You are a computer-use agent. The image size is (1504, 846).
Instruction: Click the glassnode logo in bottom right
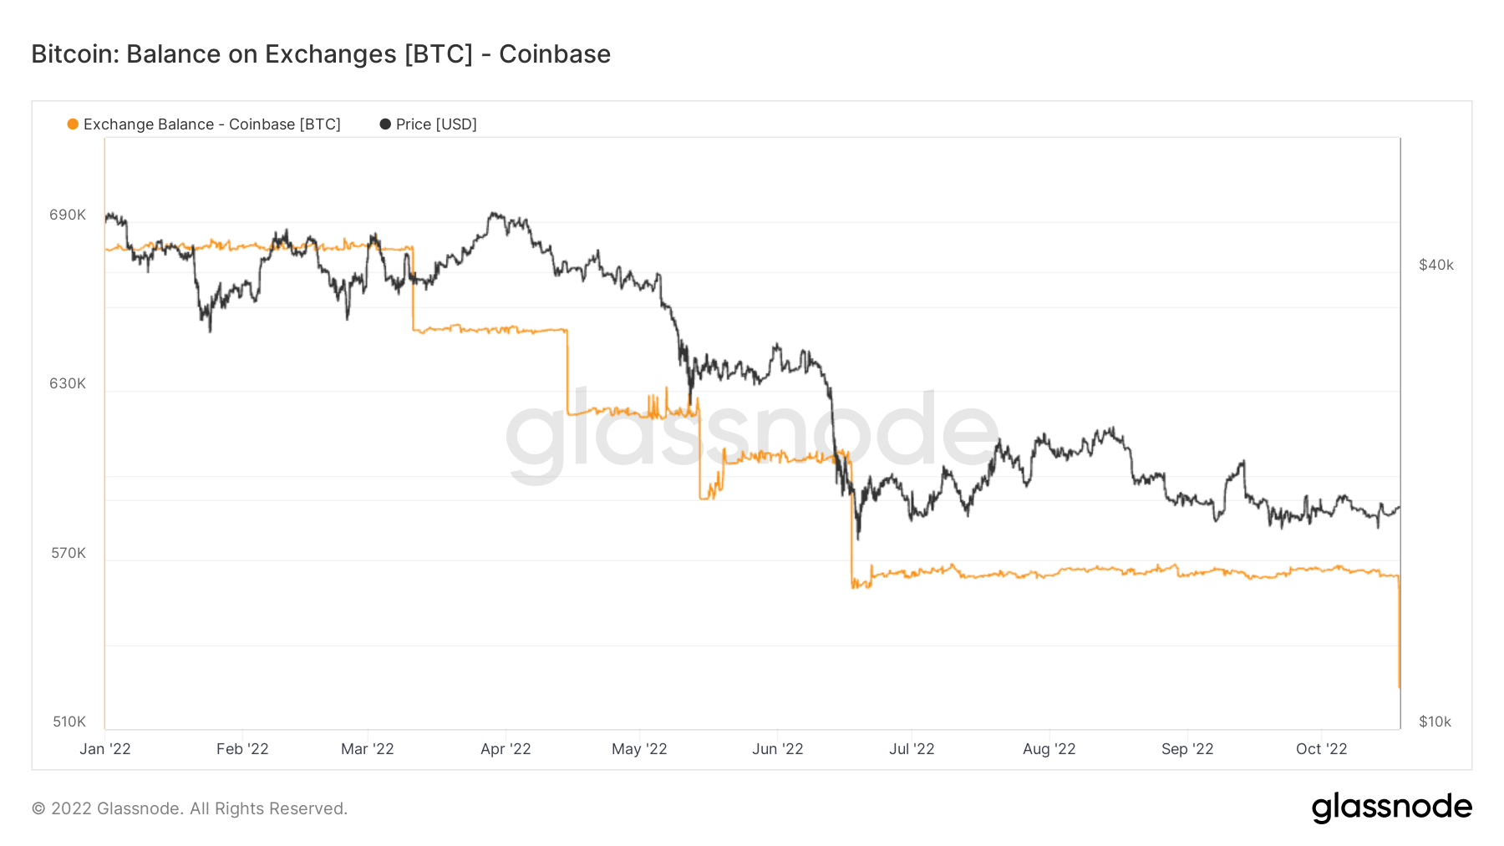pos(1391,808)
